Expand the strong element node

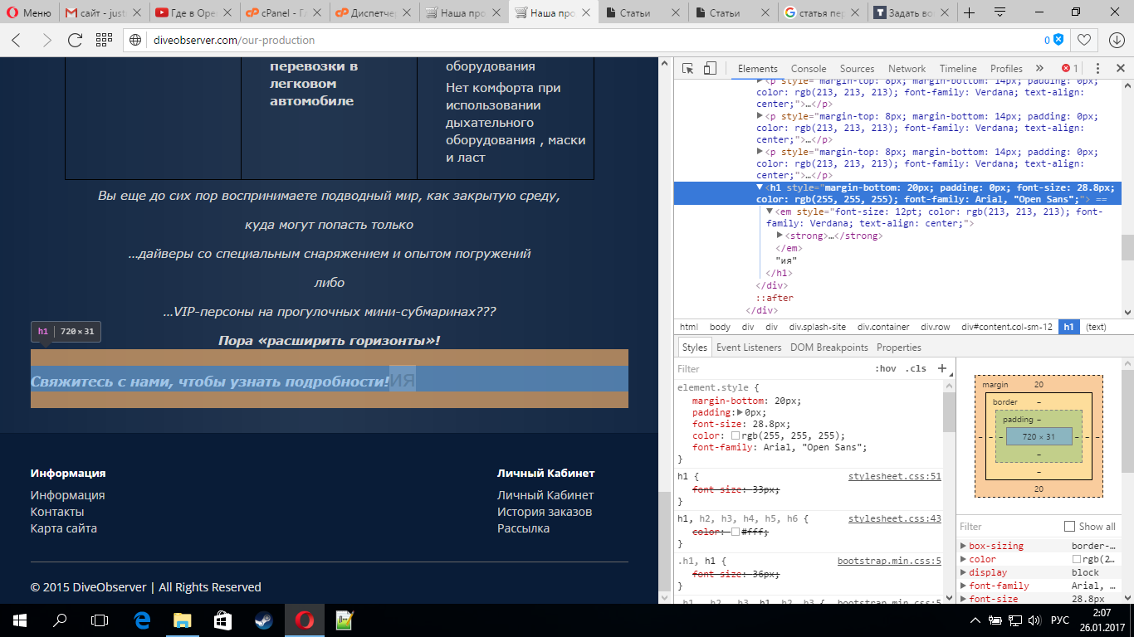coord(780,236)
